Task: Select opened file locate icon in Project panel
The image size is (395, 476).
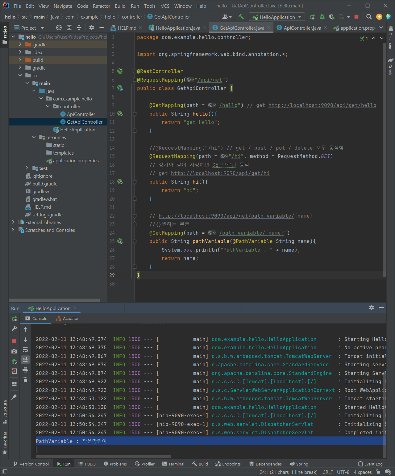Action: coord(59,28)
